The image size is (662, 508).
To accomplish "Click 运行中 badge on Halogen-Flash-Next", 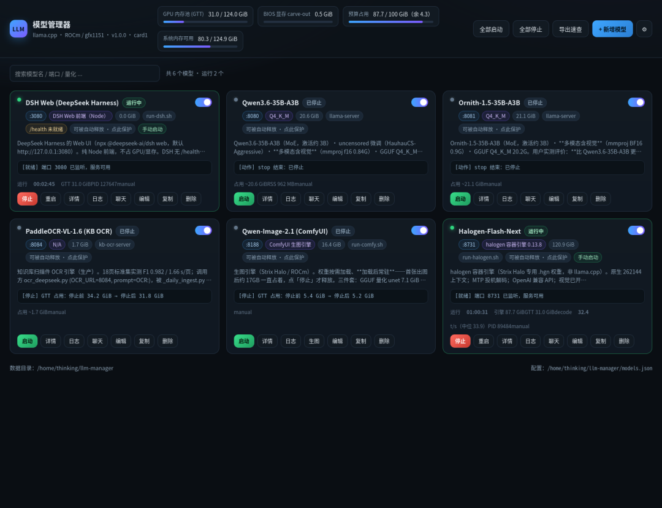I will 536,231.
